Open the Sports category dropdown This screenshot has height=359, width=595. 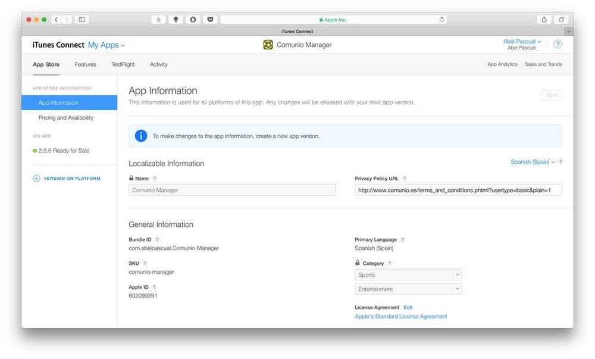[x=408, y=275]
